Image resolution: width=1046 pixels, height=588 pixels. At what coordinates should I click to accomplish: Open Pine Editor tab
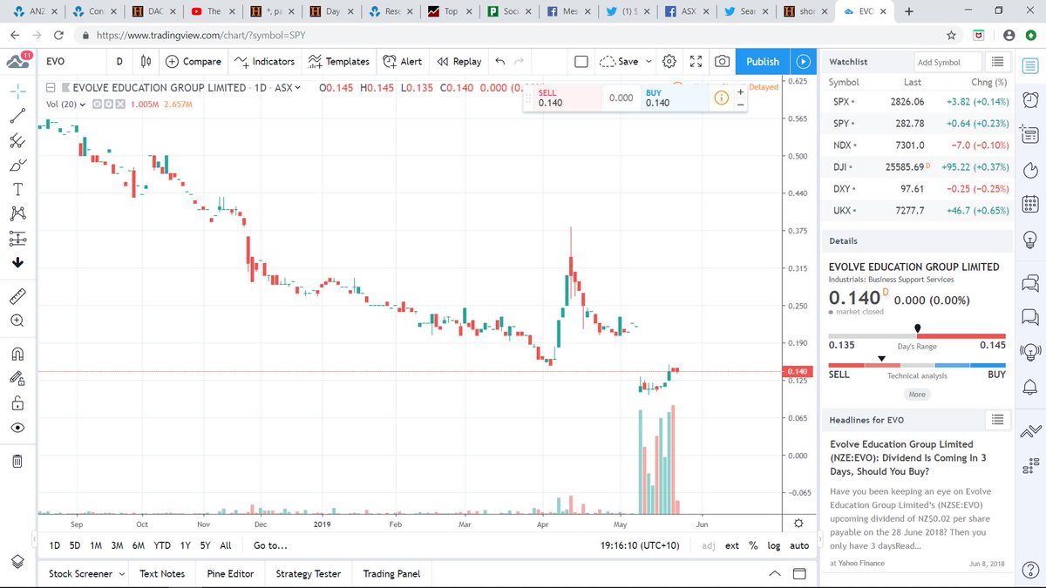click(x=230, y=573)
